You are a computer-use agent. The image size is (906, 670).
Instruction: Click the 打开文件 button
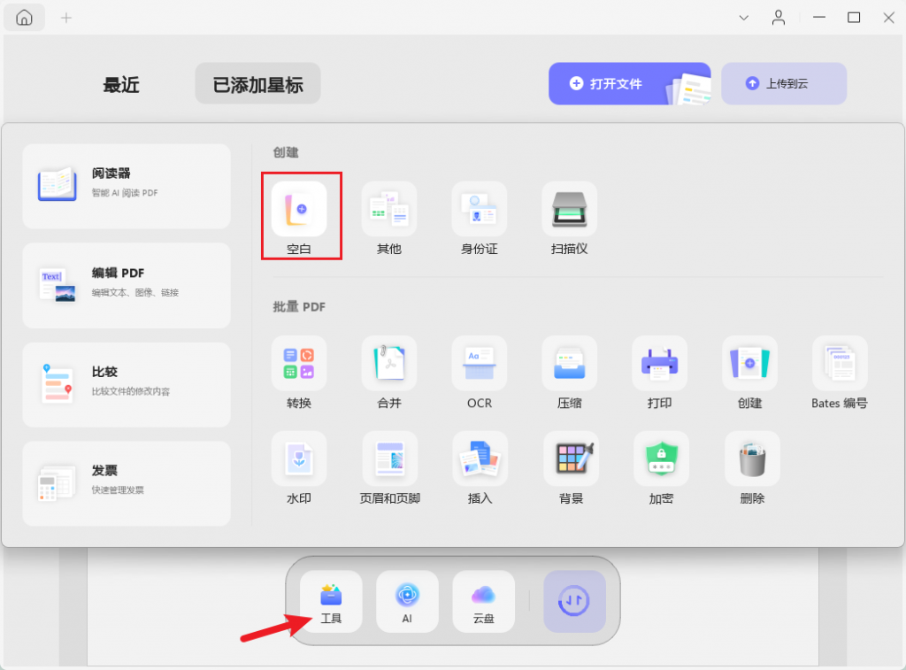click(630, 84)
